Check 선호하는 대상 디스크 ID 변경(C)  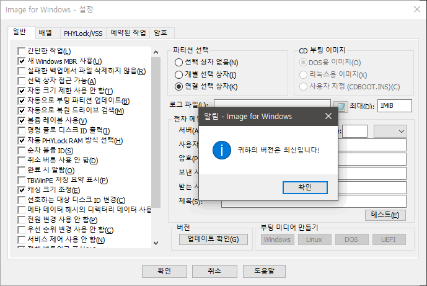pos(21,200)
